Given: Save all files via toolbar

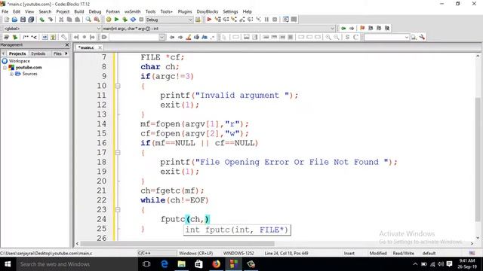Looking at the screenshot, I should [31, 20].
